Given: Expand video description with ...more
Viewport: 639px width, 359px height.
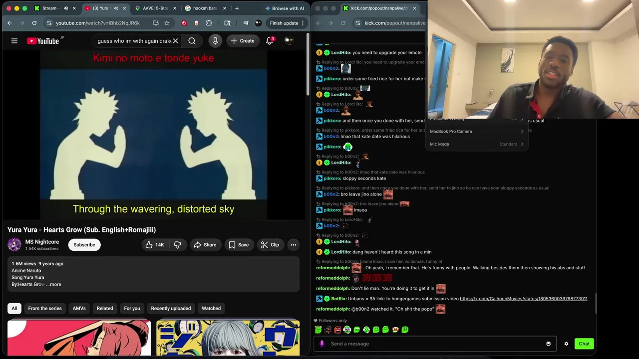Looking at the screenshot, I should [x=53, y=284].
